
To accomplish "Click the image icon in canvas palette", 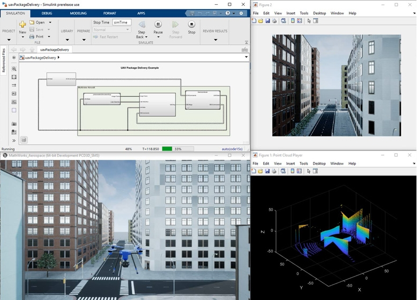I will click(14, 102).
